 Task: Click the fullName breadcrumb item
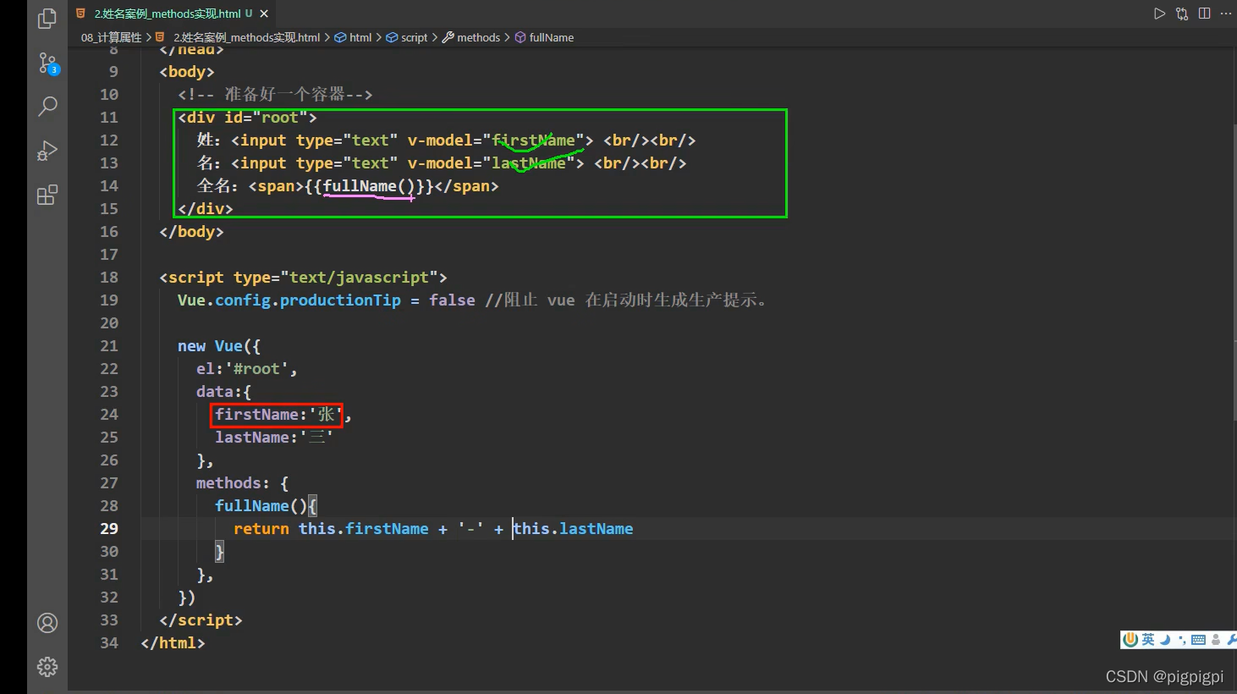(545, 37)
